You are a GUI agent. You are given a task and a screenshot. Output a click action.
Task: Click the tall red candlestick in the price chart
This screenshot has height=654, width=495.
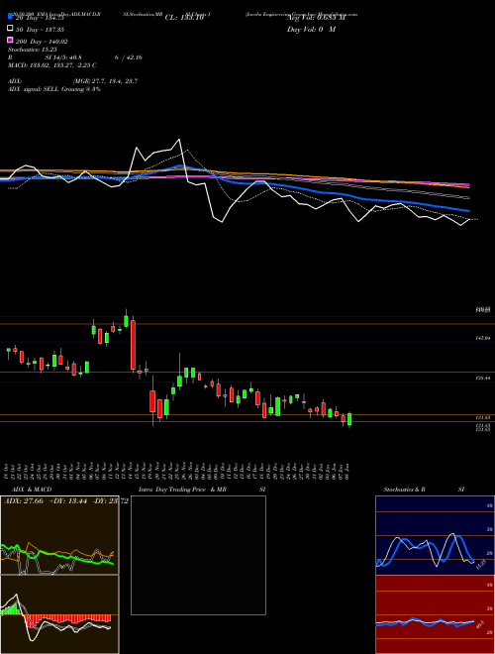pos(133,345)
